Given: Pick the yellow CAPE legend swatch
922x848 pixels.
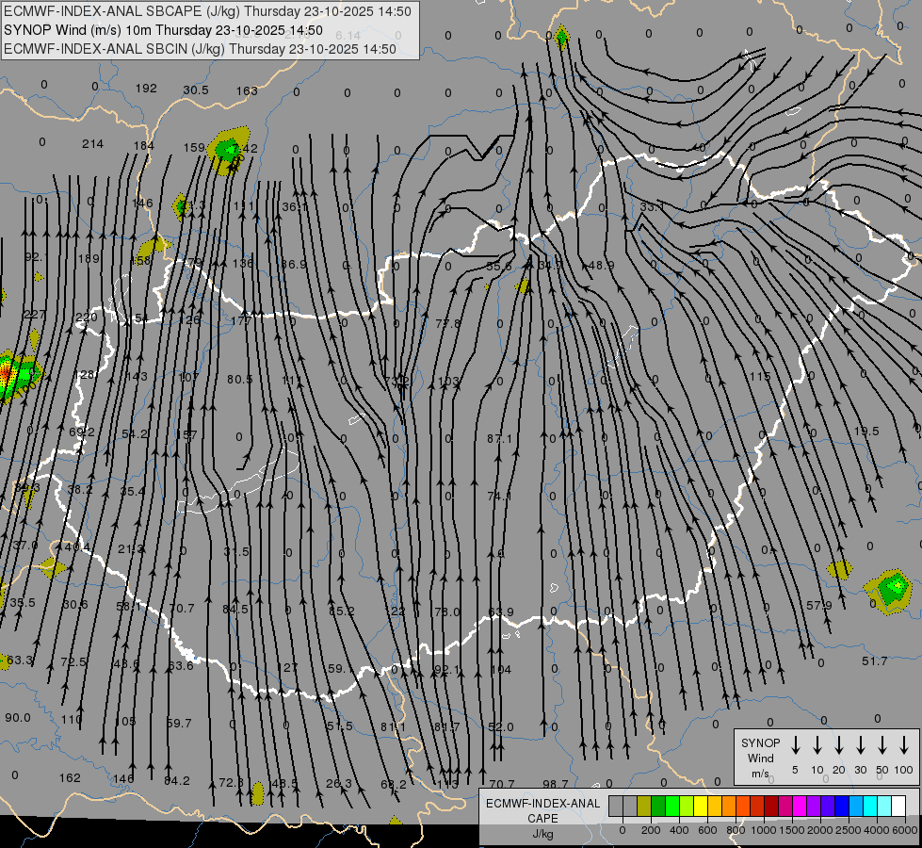Looking at the screenshot, I should [701, 807].
